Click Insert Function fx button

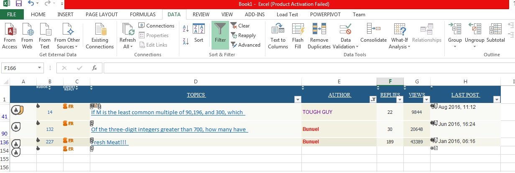(x=94, y=68)
